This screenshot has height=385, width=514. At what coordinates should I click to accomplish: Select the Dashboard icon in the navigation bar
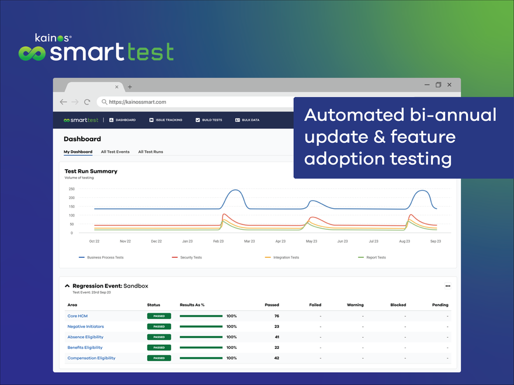pyautogui.click(x=112, y=120)
